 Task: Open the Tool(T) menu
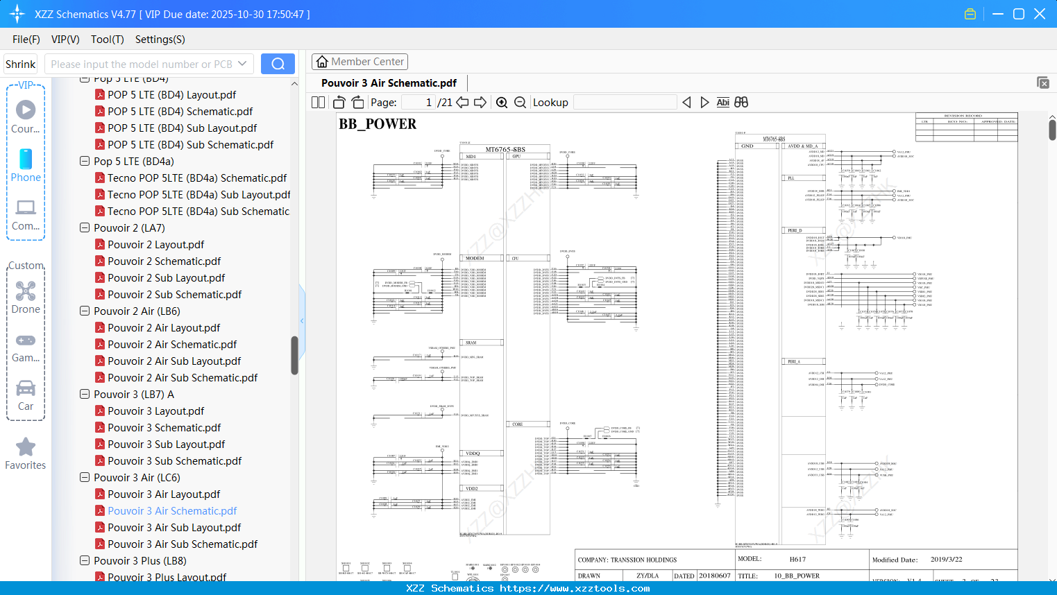tap(107, 40)
